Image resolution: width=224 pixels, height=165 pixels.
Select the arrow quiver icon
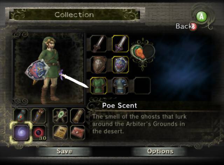pos(39,116)
